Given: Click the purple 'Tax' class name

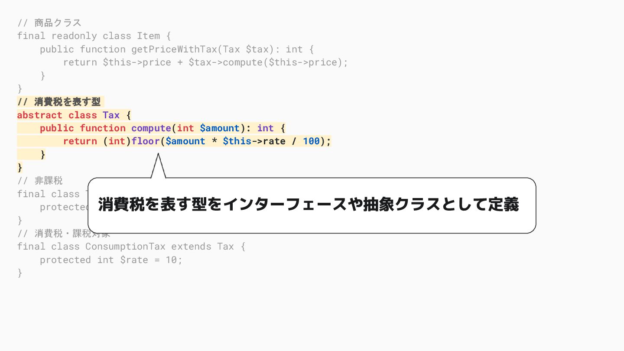Looking at the screenshot, I should pyautogui.click(x=111, y=115).
